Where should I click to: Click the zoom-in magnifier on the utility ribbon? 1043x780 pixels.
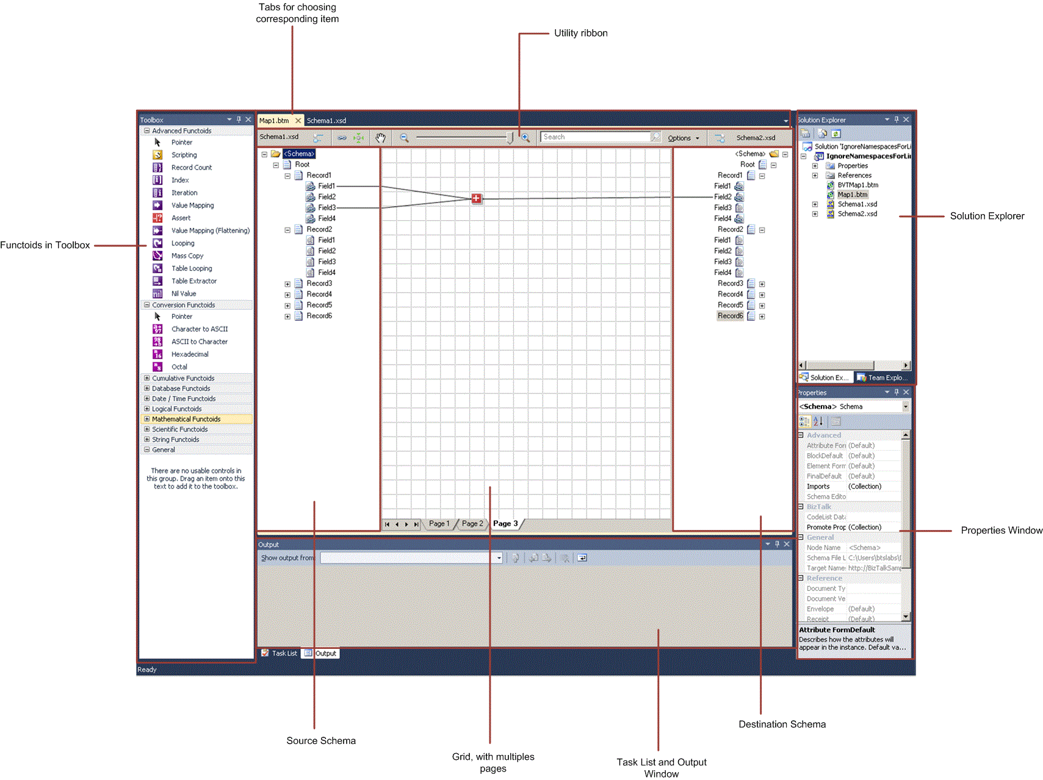tap(526, 138)
